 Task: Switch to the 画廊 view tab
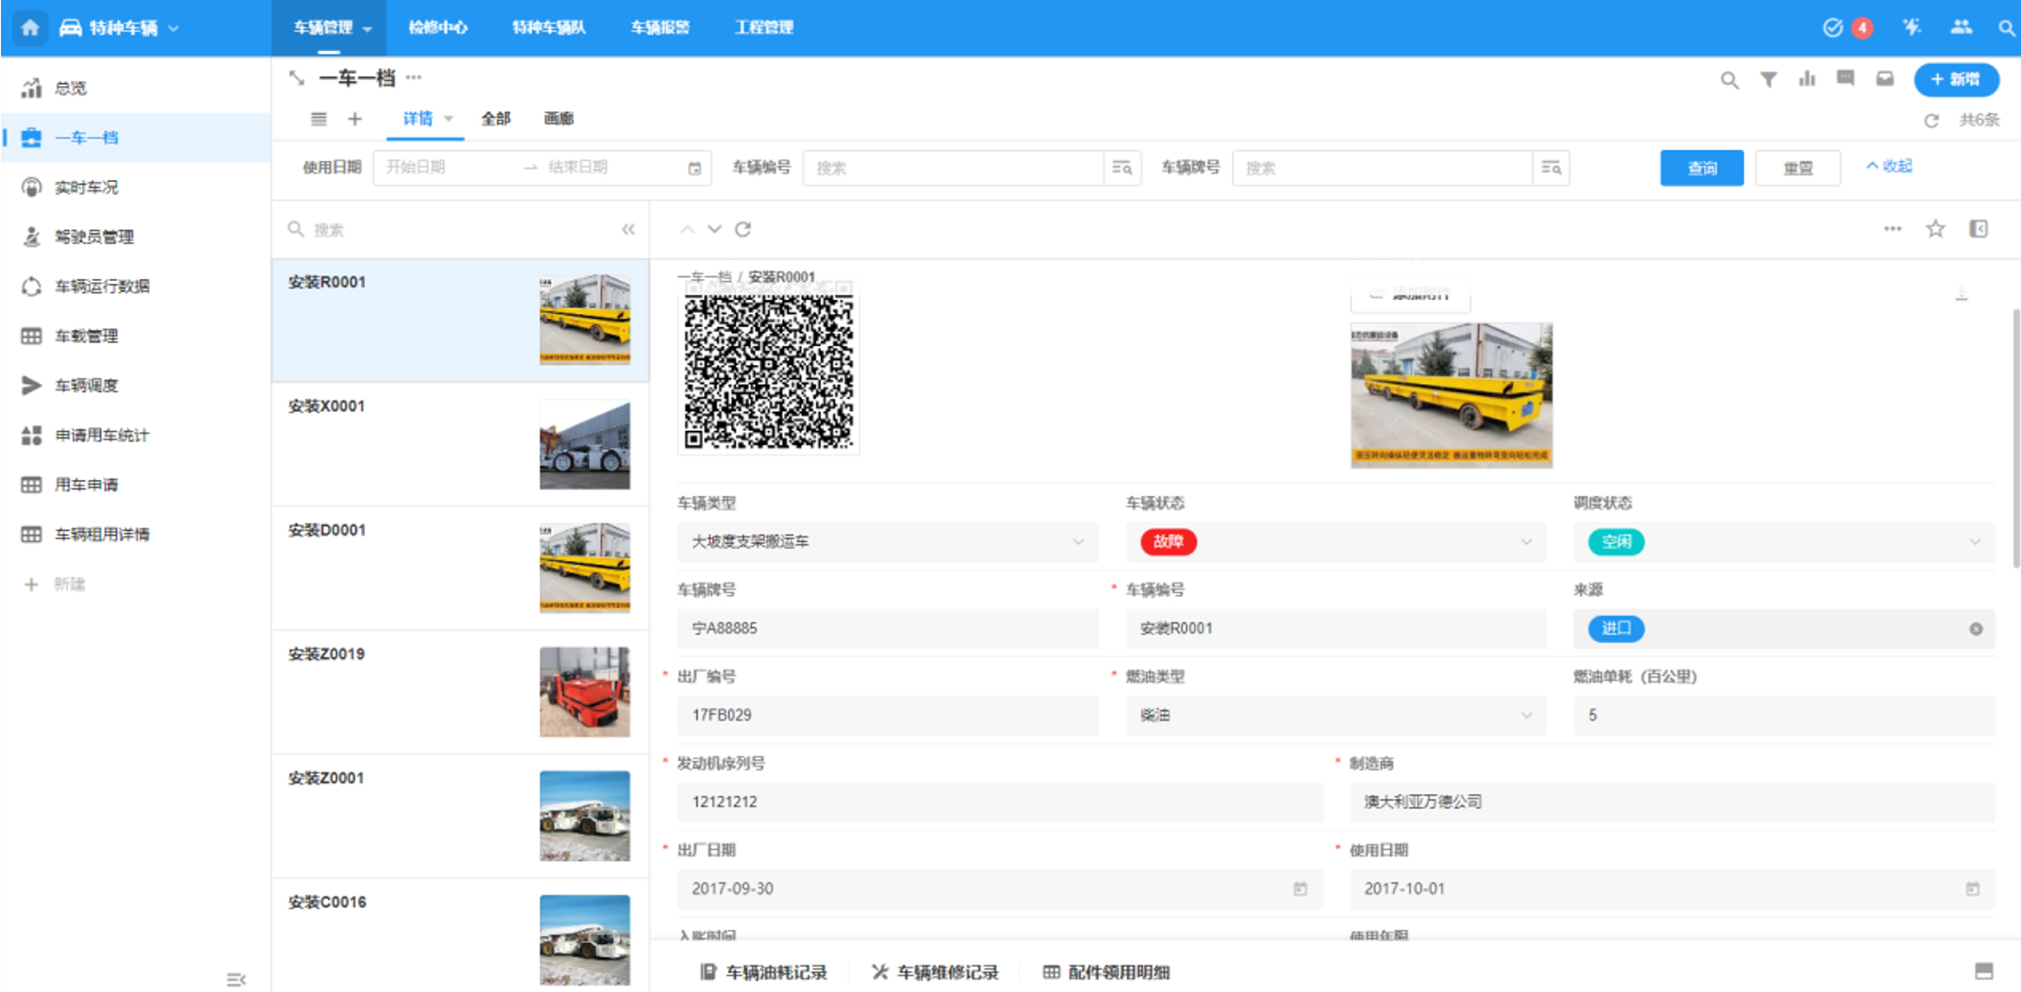point(558,119)
